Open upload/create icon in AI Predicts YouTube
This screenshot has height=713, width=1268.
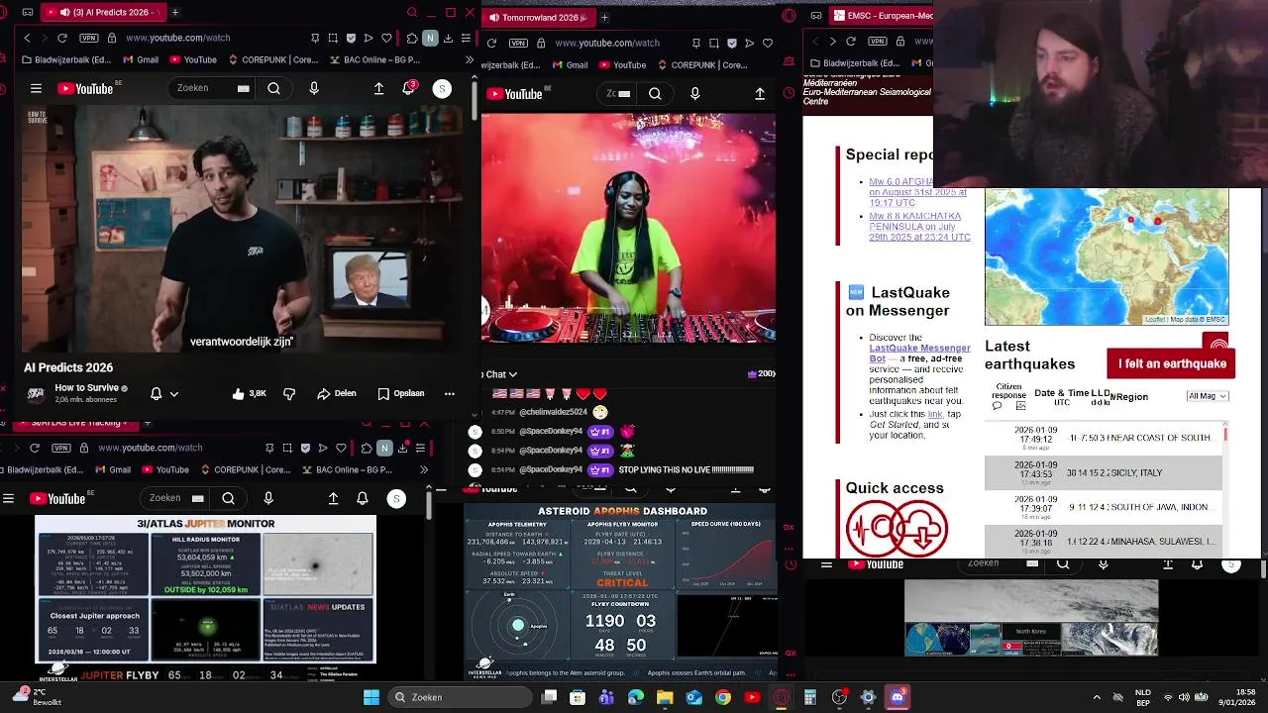point(378,88)
